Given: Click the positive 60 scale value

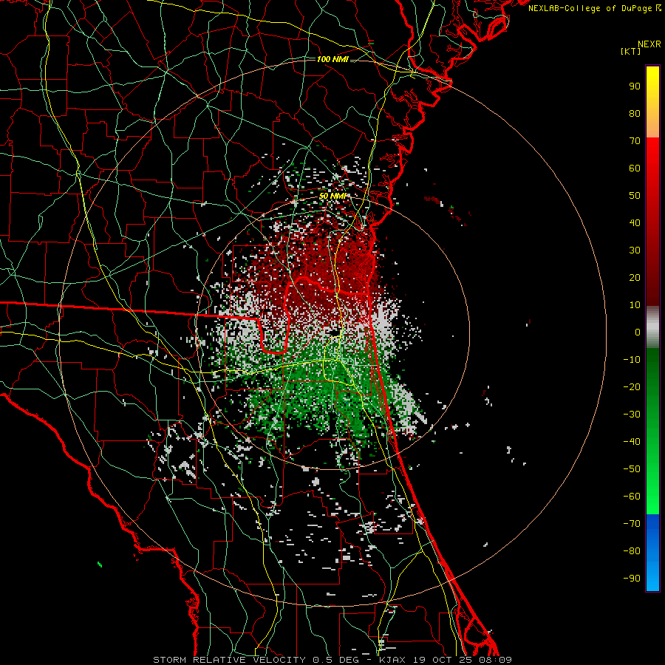Looking at the screenshot, I should tap(635, 168).
